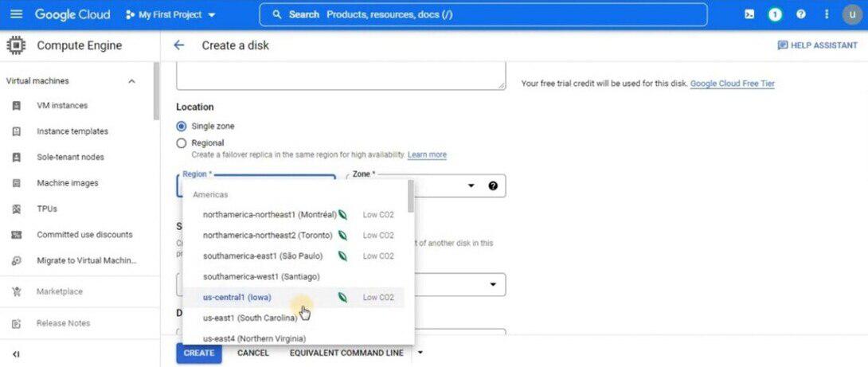The height and width of the screenshot is (367, 868).
Task: Choose us-east4 (Northern Virginia) region
Action: pyautogui.click(x=294, y=338)
